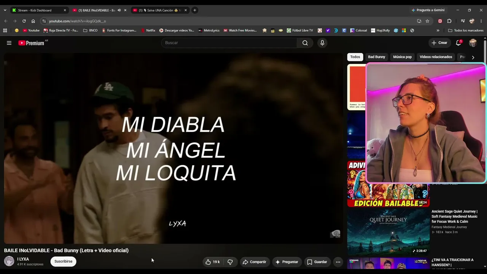Select the Música pop filter chip
The width and height of the screenshot is (487, 274).
tap(403, 57)
